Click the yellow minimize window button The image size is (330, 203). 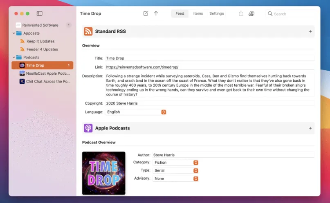point(22,13)
